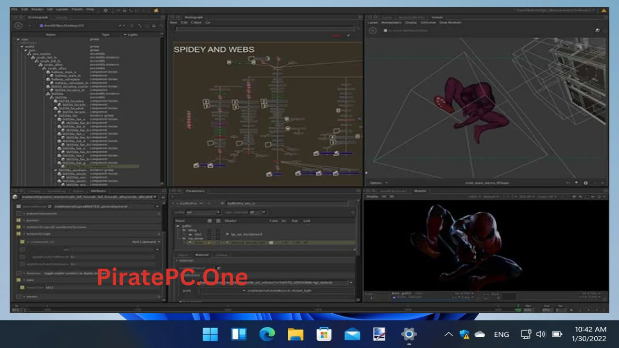619x348 pixels.
Task: Open the Add Command dropdown
Action: point(146,242)
